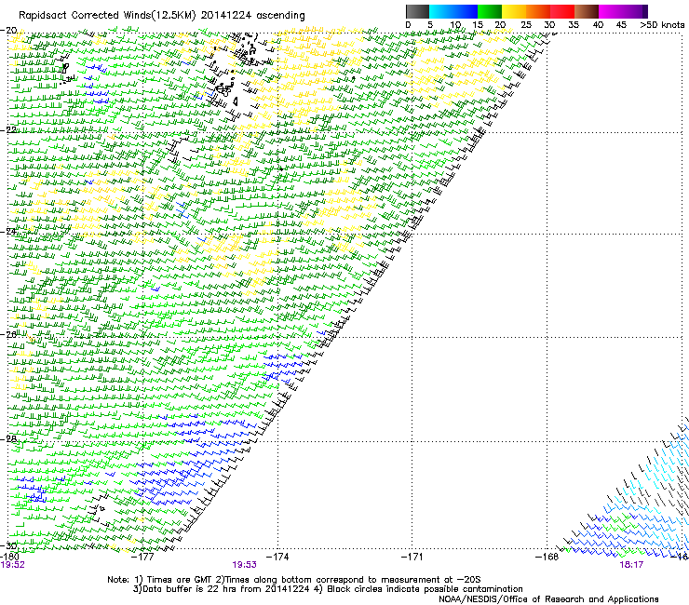Viewport: 689px width, 605px height.
Task: Click the 'NOAA/NESDIS/Office of Research and Applications' credit
Action: pyautogui.click(x=548, y=599)
